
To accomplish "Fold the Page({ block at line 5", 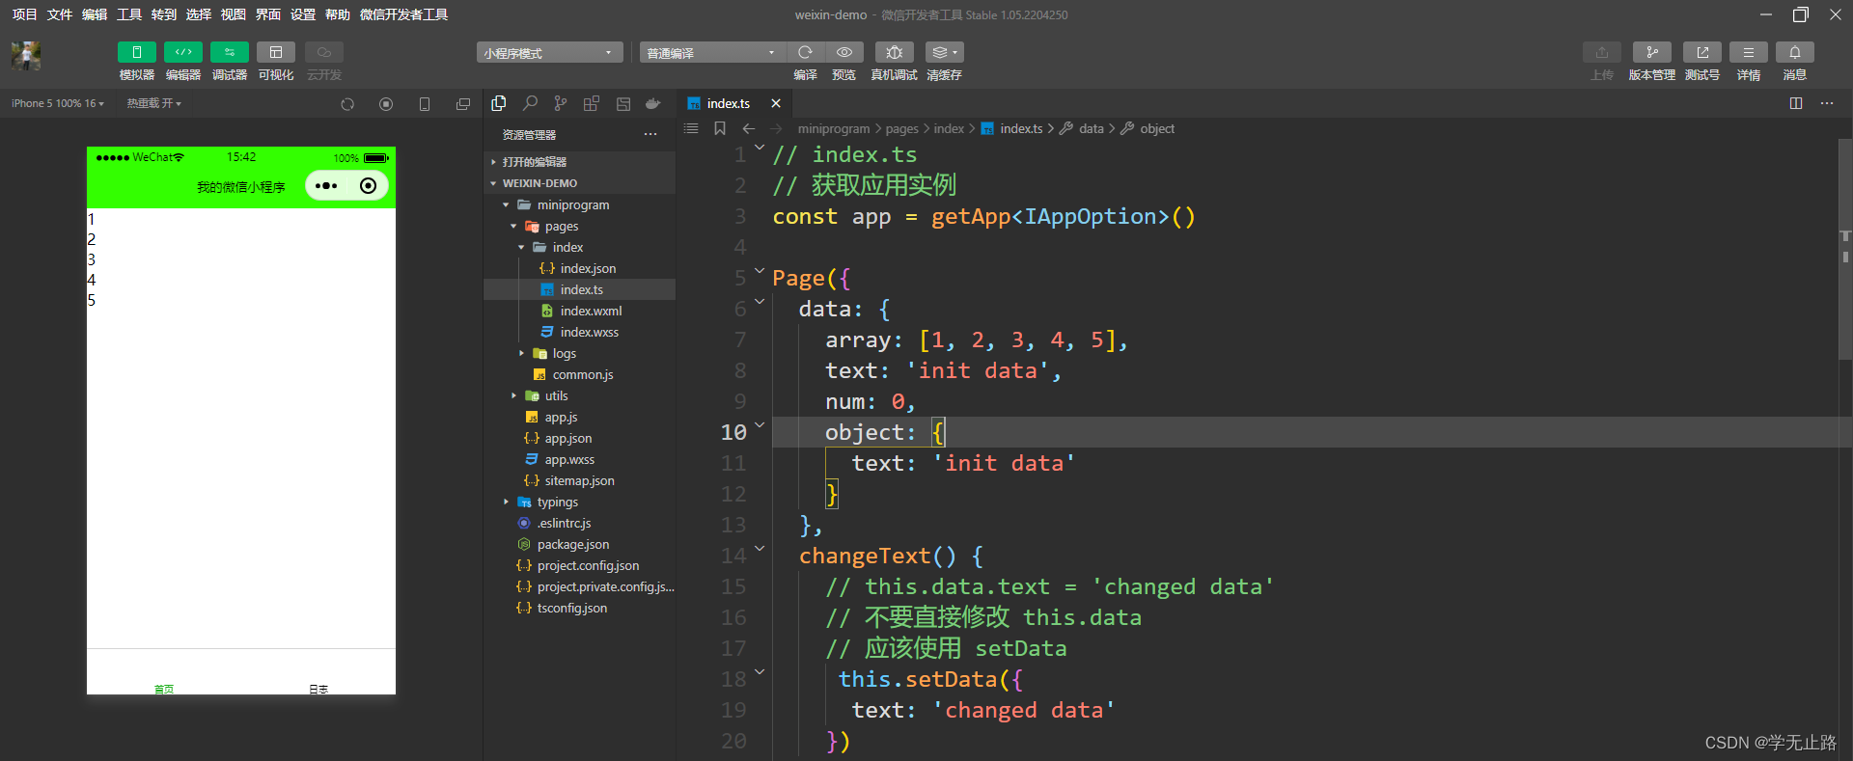I will point(760,271).
